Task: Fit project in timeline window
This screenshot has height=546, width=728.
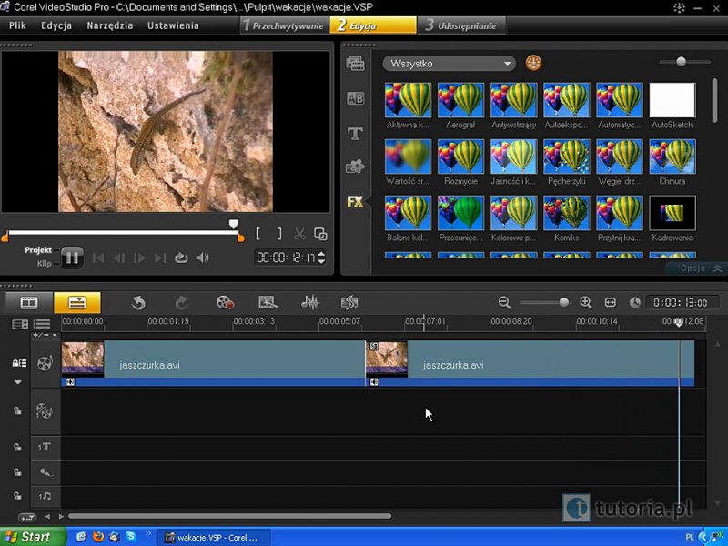Action: (611, 302)
